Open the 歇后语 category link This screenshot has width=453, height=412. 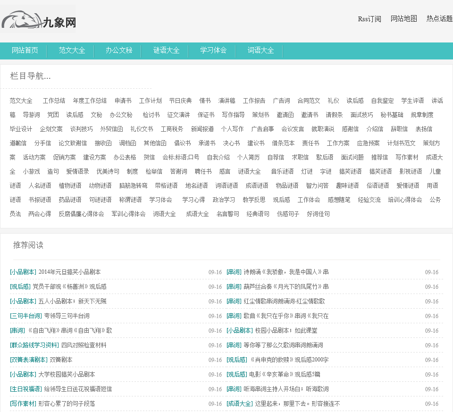point(325,157)
